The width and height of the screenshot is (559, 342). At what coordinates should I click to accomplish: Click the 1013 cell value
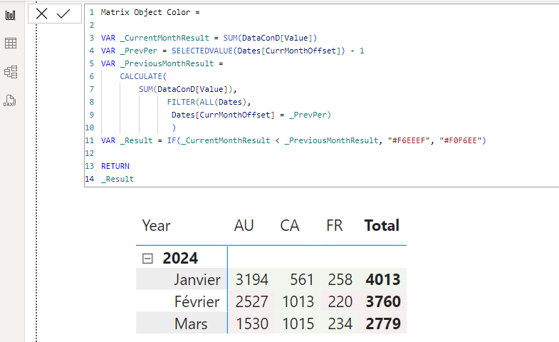point(298,301)
